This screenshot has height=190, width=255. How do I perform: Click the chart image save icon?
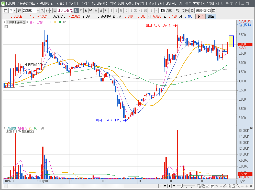[234, 186]
